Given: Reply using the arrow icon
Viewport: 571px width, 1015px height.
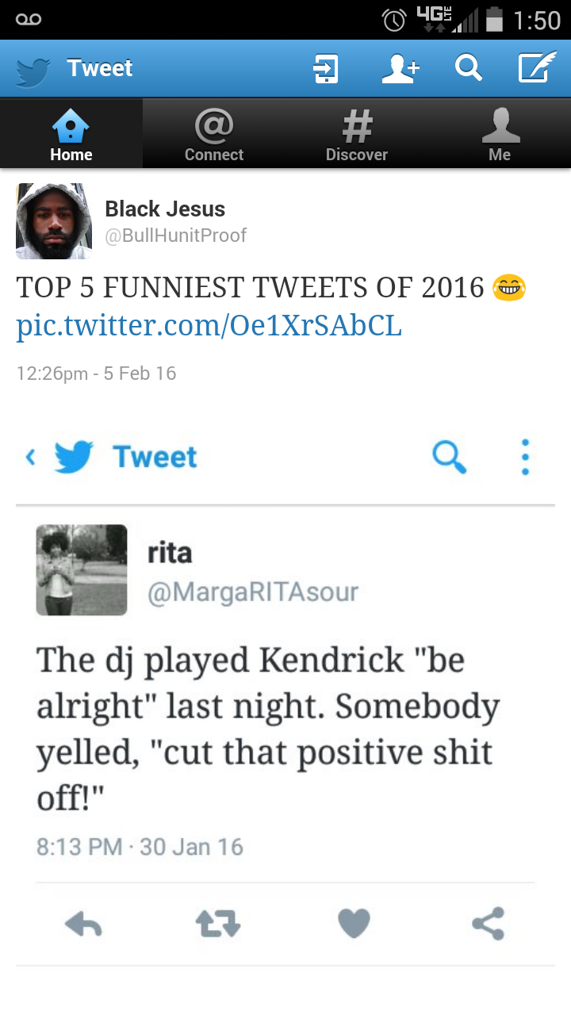Looking at the screenshot, I should (83, 924).
